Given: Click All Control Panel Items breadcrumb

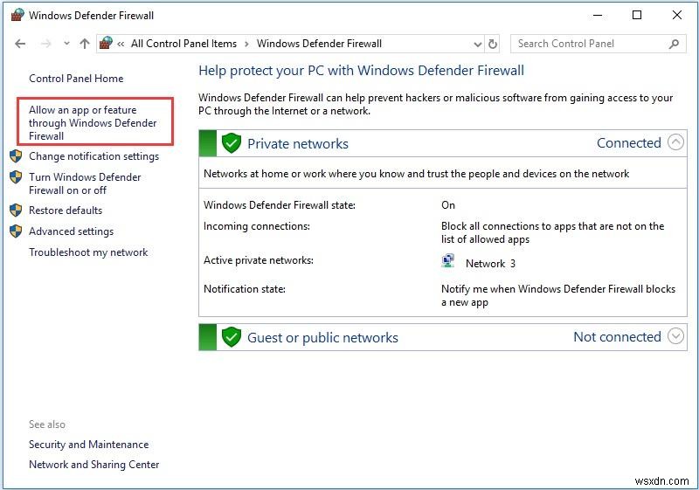Looking at the screenshot, I should 183,44.
